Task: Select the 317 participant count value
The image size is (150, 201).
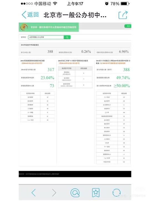Action: (51, 70)
